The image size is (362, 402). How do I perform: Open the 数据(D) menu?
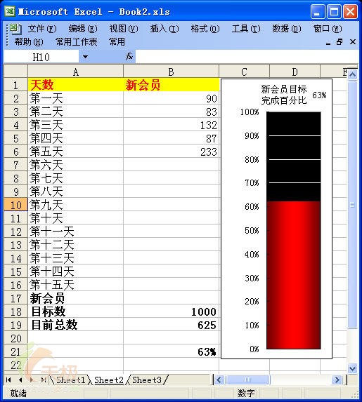(x=287, y=29)
